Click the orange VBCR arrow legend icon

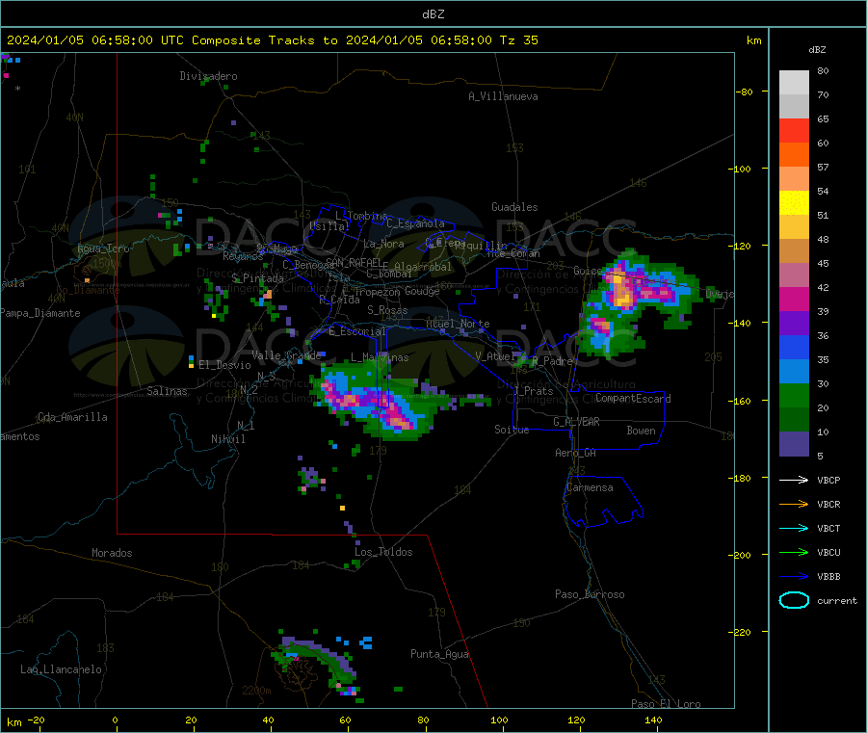click(x=794, y=504)
